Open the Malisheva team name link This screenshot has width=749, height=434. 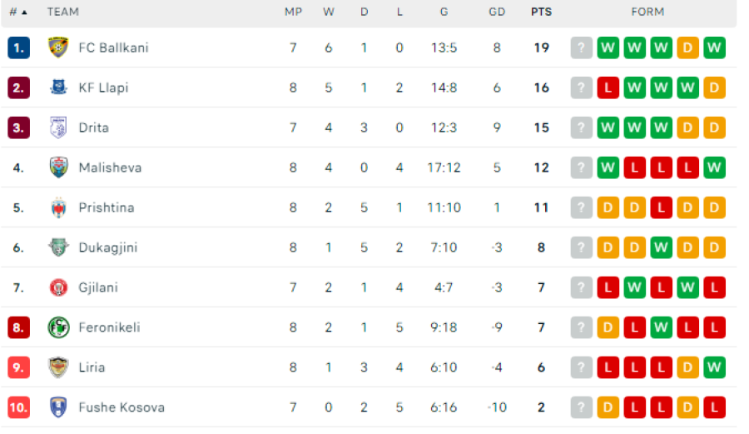click(111, 167)
